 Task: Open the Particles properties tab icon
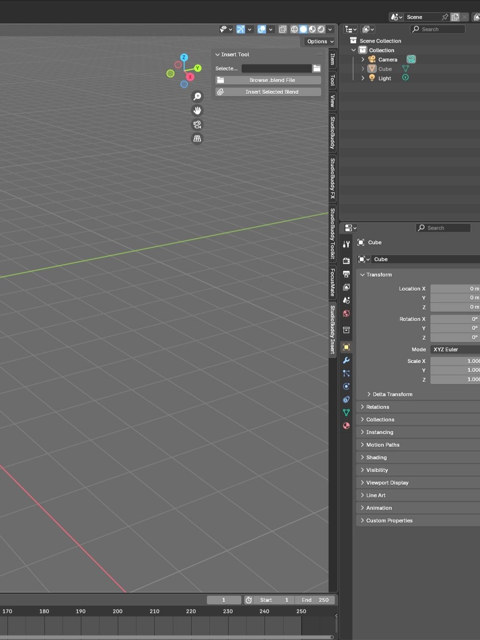click(346, 373)
